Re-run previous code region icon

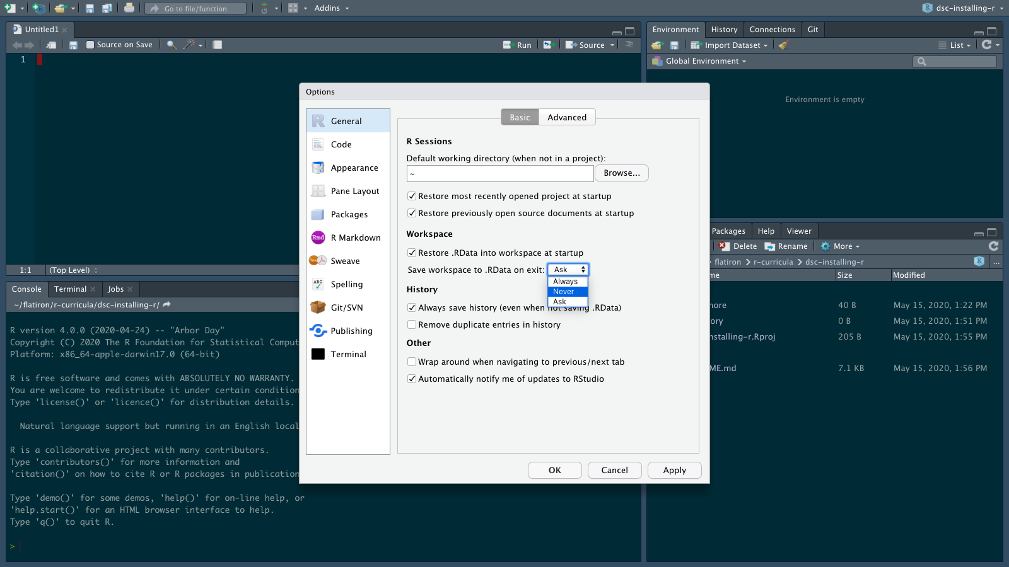(x=547, y=45)
